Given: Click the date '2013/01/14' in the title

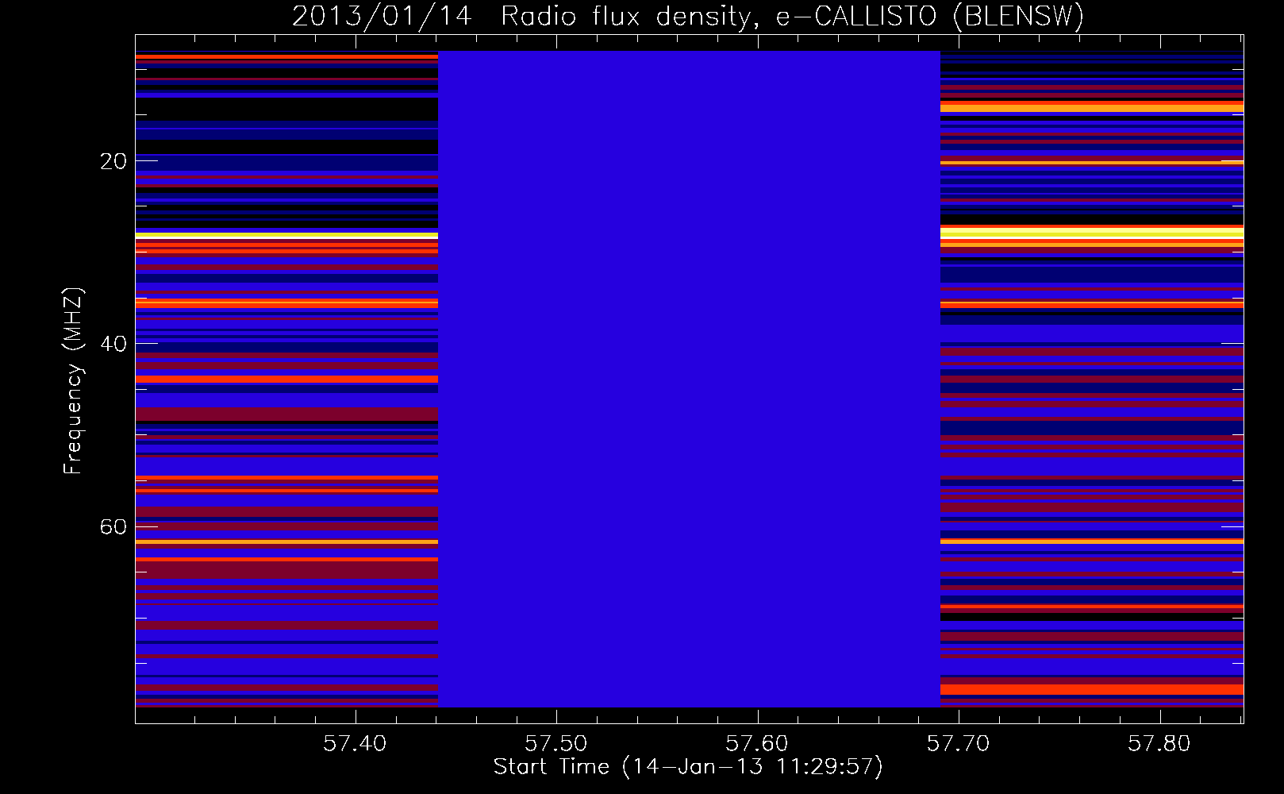Looking at the screenshot, I should [383, 17].
